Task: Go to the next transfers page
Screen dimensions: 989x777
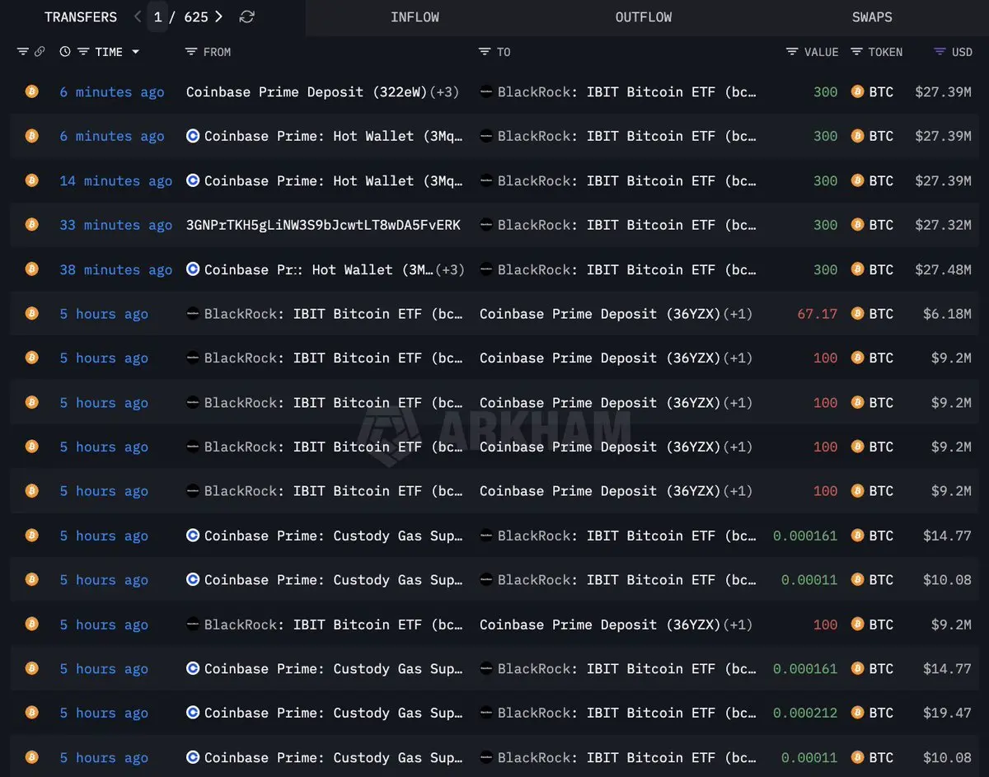Action: 218,16
